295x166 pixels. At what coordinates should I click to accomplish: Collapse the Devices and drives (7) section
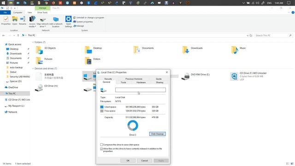(x=33, y=69)
